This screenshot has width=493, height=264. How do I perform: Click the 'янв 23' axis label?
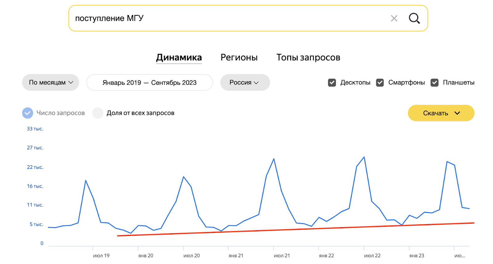click(x=417, y=255)
